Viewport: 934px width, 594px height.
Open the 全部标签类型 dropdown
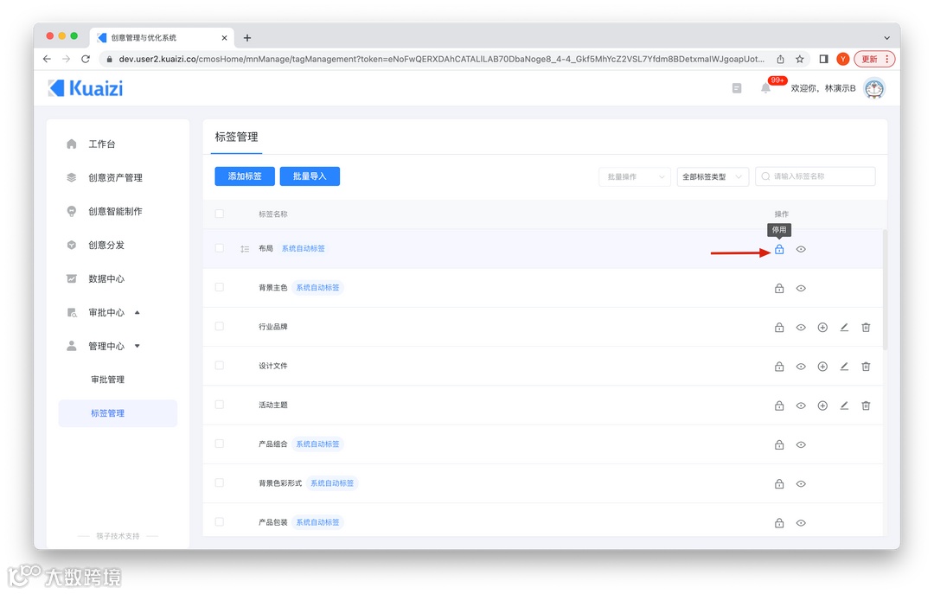pos(713,177)
